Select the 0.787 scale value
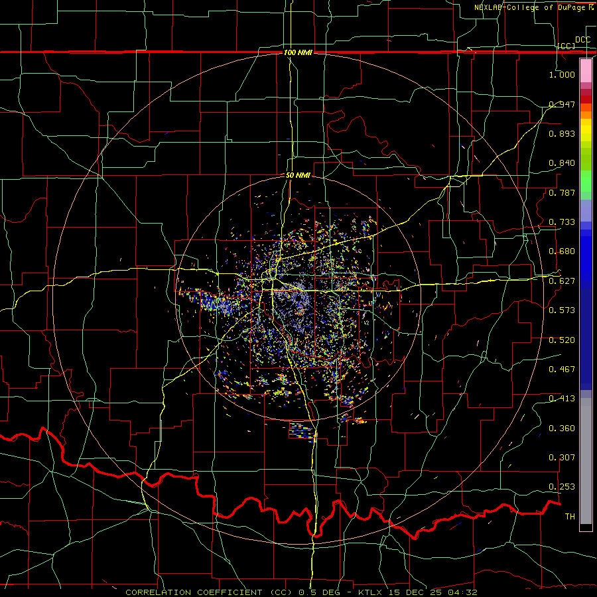This screenshot has width=597, height=597. 562,192
